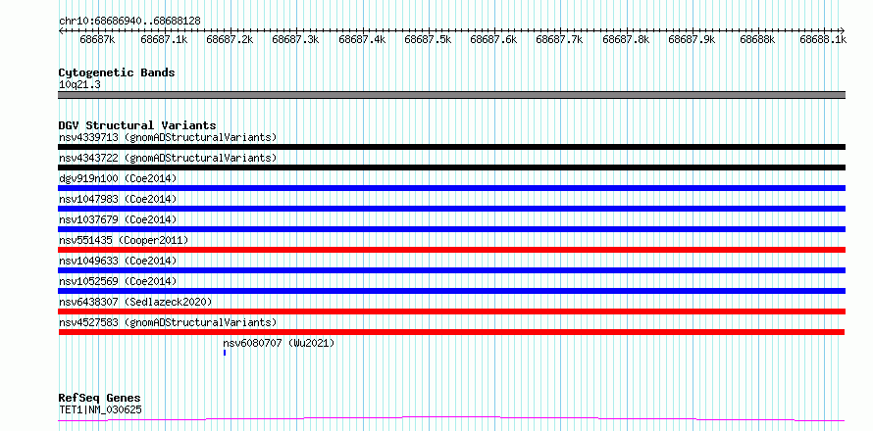Click the 68687.3k ruler tick label
This screenshot has width=873, height=431.
295,39
